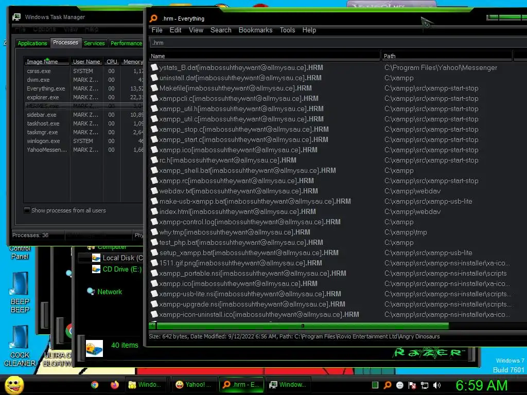
Task: Sort processes by Image Name column
Action: coord(46,62)
